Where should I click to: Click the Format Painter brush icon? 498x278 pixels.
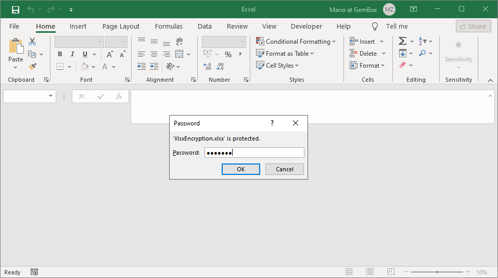(32, 66)
